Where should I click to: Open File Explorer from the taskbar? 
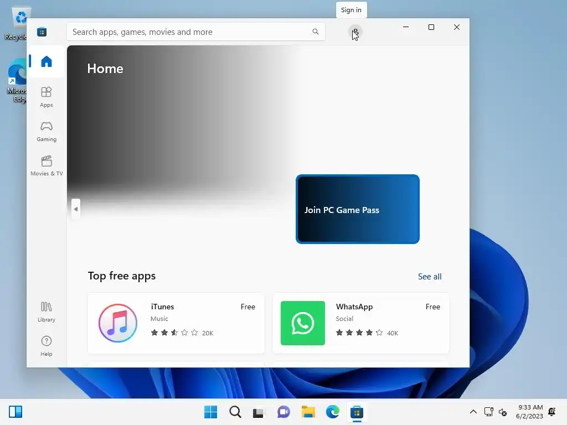click(308, 412)
